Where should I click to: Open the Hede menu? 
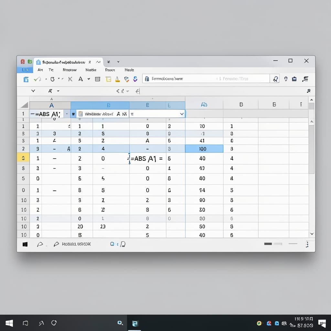129,70
